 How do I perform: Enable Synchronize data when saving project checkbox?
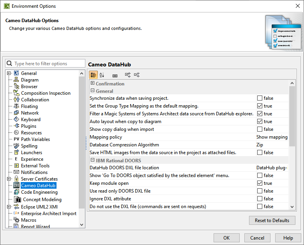pos(260,98)
